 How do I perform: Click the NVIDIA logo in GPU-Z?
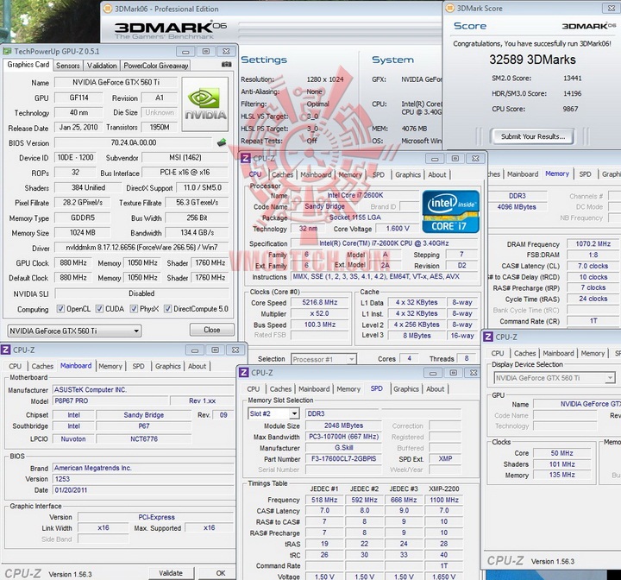(204, 104)
